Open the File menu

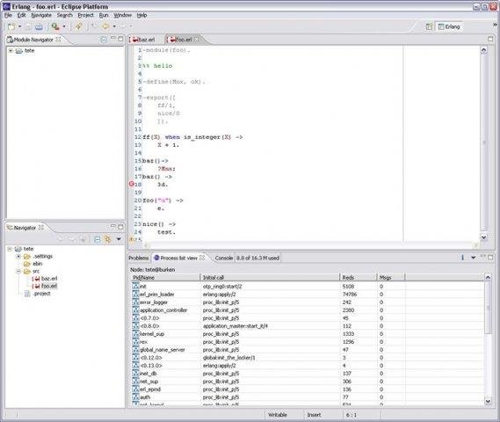8,15
